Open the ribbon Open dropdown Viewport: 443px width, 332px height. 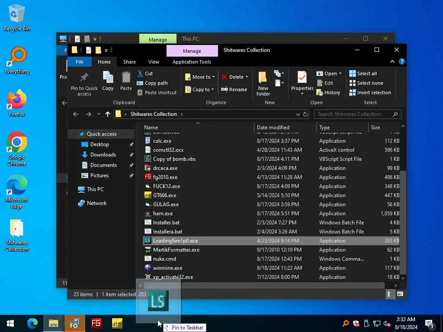tap(329, 73)
